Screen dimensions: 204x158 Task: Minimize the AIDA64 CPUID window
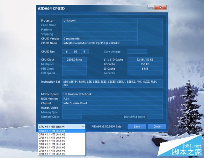point(151,8)
